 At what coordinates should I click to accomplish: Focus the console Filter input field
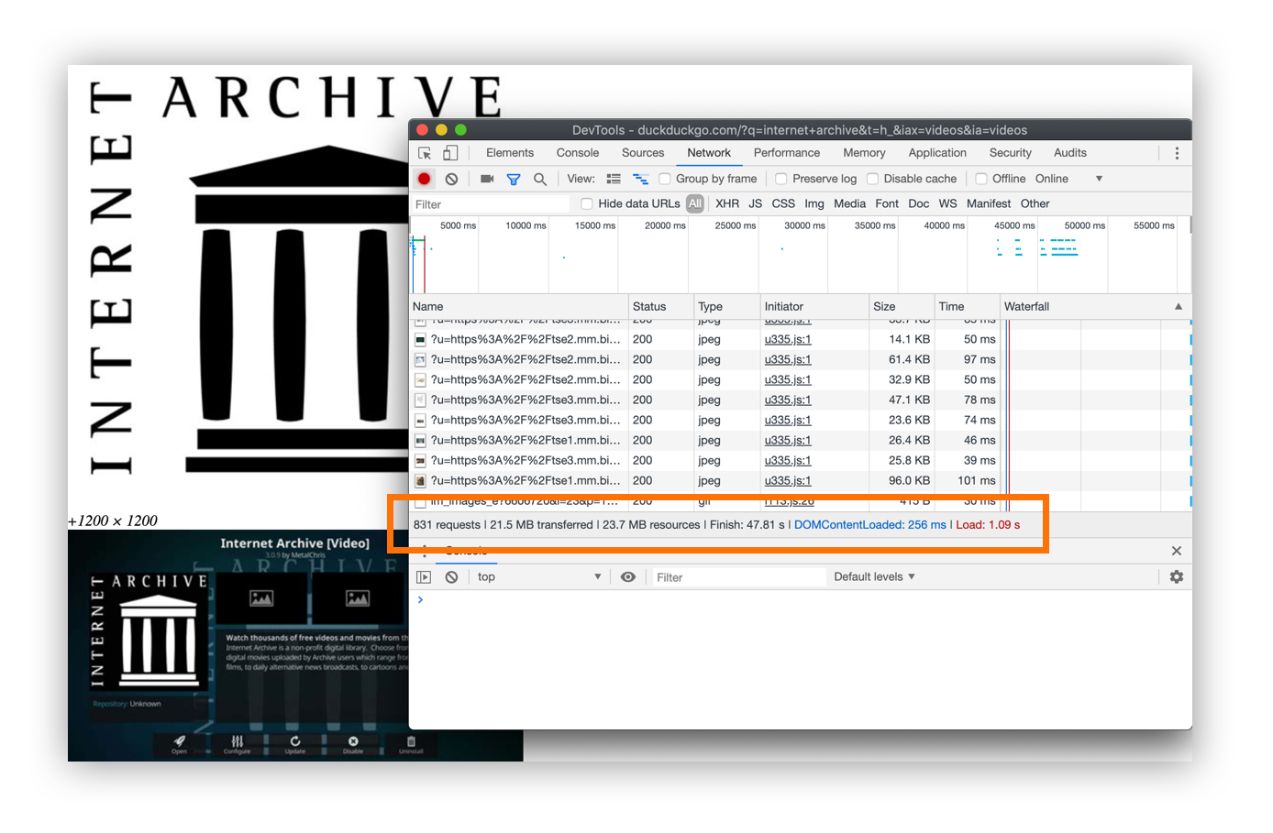(737, 577)
